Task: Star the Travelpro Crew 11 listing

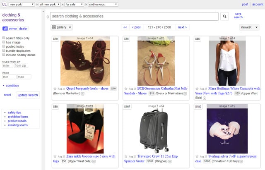Action: (126, 156)
